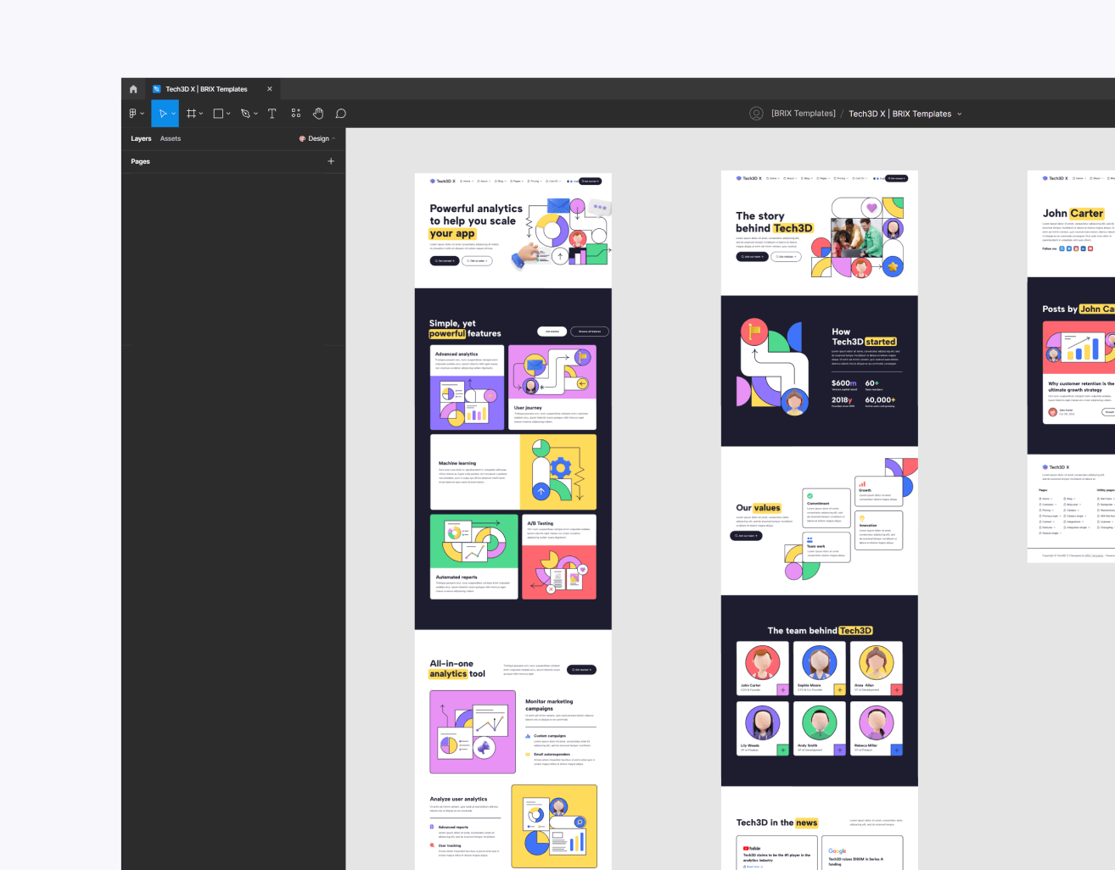This screenshot has height=870, width=1115.
Task: Select the Commitment value card
Action: click(826, 509)
